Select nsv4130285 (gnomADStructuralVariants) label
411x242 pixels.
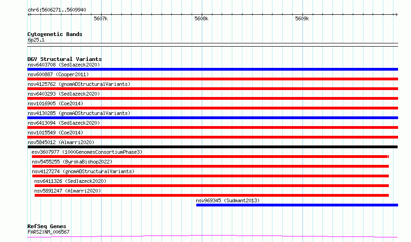(x=79, y=113)
